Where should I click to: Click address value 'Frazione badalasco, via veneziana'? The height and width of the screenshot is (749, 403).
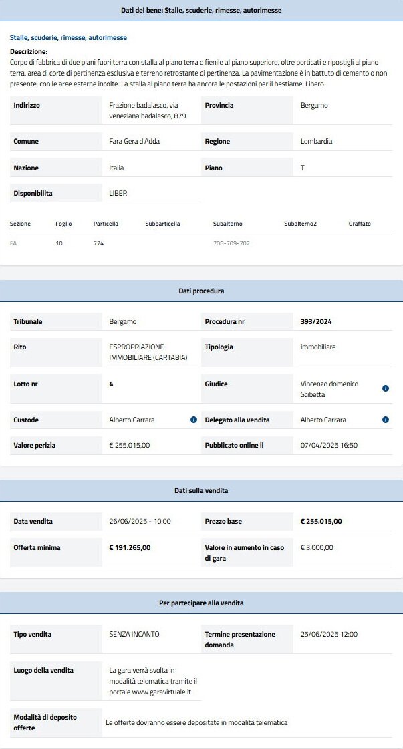click(147, 110)
